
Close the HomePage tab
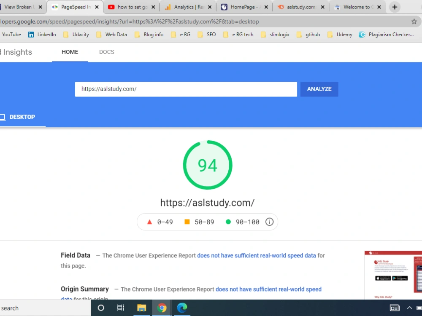coord(266,7)
